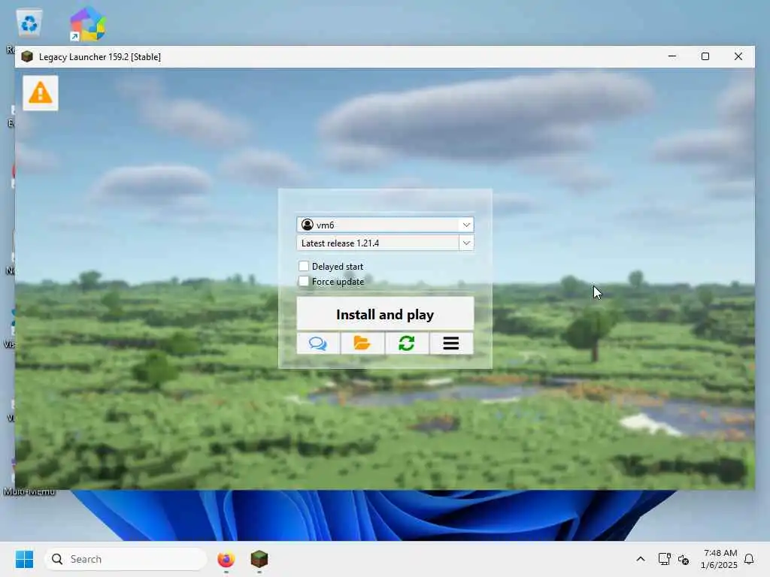Open the notifications bell icon
Image resolution: width=770 pixels, height=577 pixels.
749,559
